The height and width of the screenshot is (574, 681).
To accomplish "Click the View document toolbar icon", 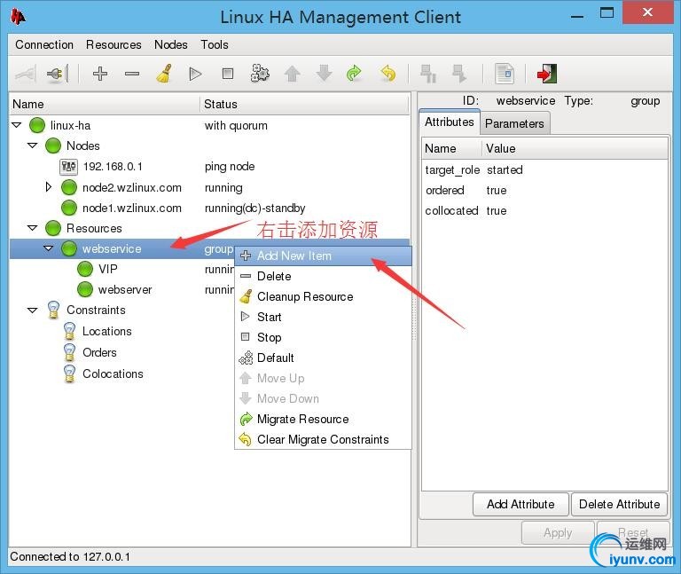I will (x=505, y=74).
